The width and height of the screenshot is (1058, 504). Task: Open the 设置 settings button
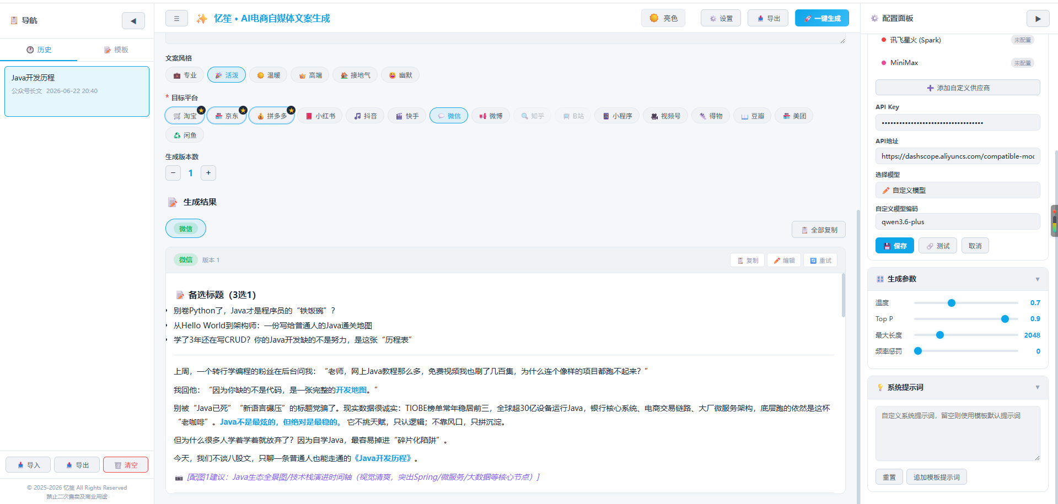point(721,18)
